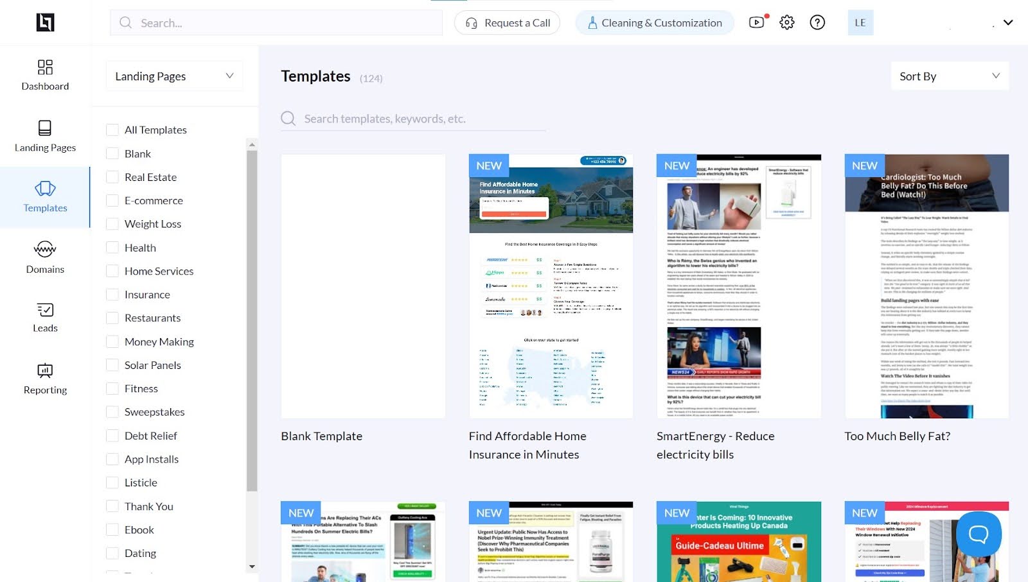Click the search templates keywords field

coord(413,119)
